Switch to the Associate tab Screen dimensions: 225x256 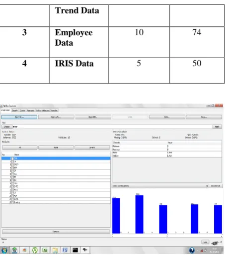(31, 110)
